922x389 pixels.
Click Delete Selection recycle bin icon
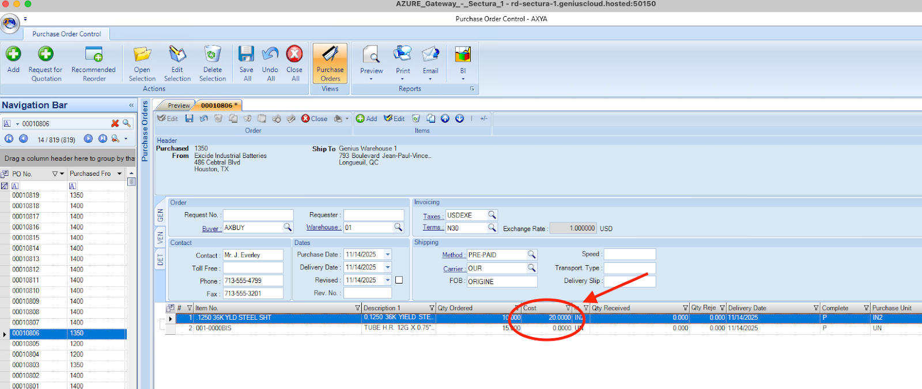click(x=213, y=55)
